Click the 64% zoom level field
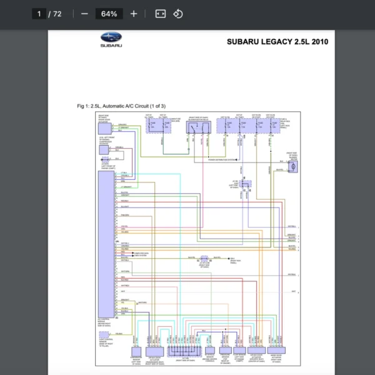This screenshot has height=375, width=375. 109,14
